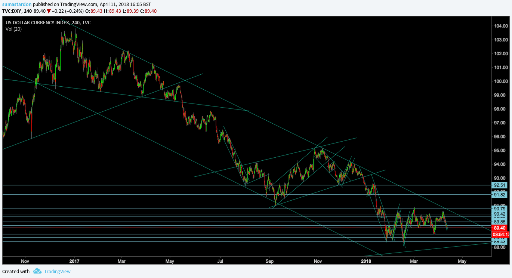Click the red down-triangle change indicator
The height and width of the screenshot is (278, 512).
click(49, 11)
